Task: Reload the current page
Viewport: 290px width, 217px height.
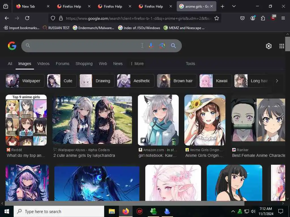Action: point(27,18)
